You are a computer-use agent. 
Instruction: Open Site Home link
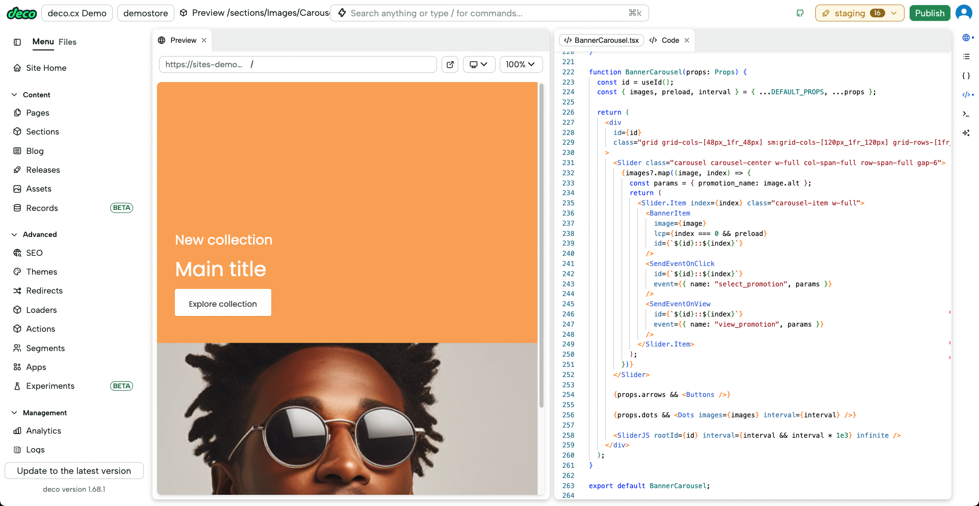pos(46,68)
